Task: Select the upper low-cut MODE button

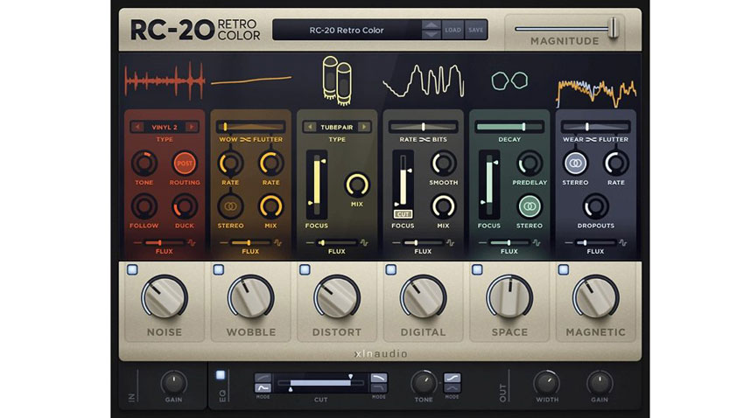Action: [263, 378]
